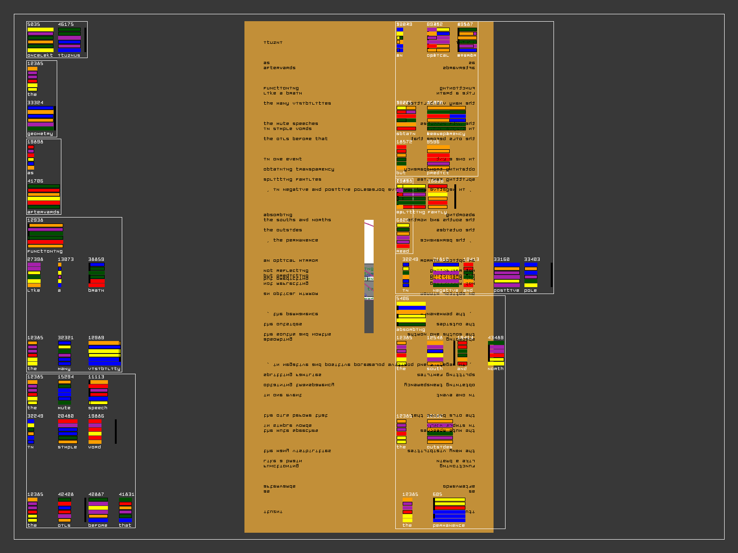Click the "speech" block numbered 11113
Screen dimensions: 738x553
[98, 392]
